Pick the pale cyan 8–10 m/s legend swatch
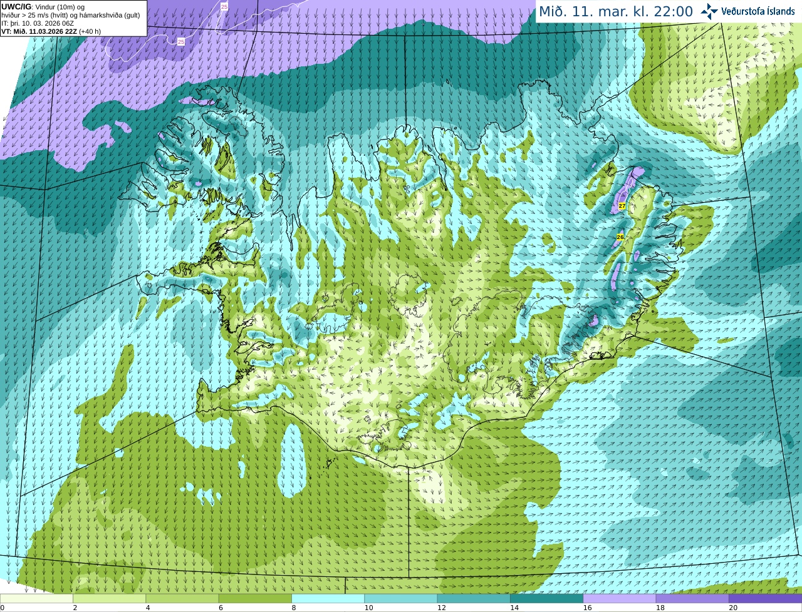The height and width of the screenshot is (612, 802). point(328,599)
